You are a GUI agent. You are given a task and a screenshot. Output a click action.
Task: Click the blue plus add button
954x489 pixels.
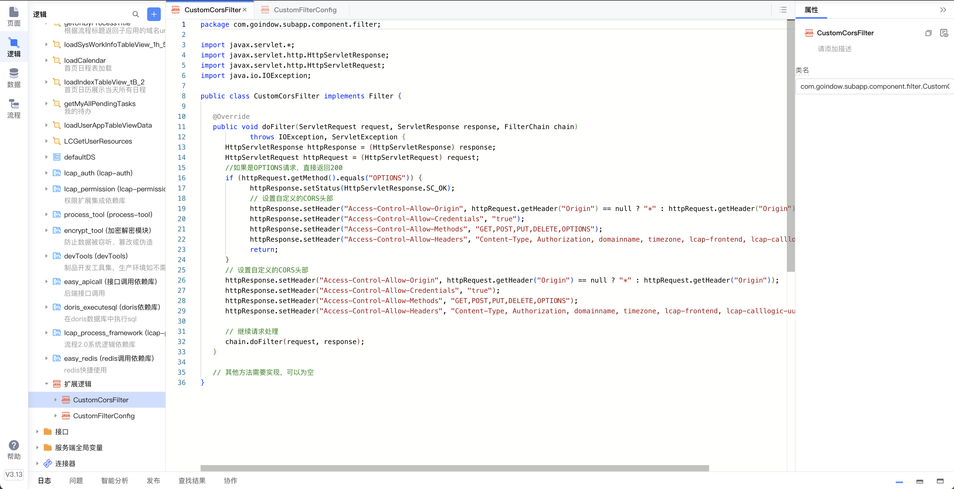[x=154, y=14]
